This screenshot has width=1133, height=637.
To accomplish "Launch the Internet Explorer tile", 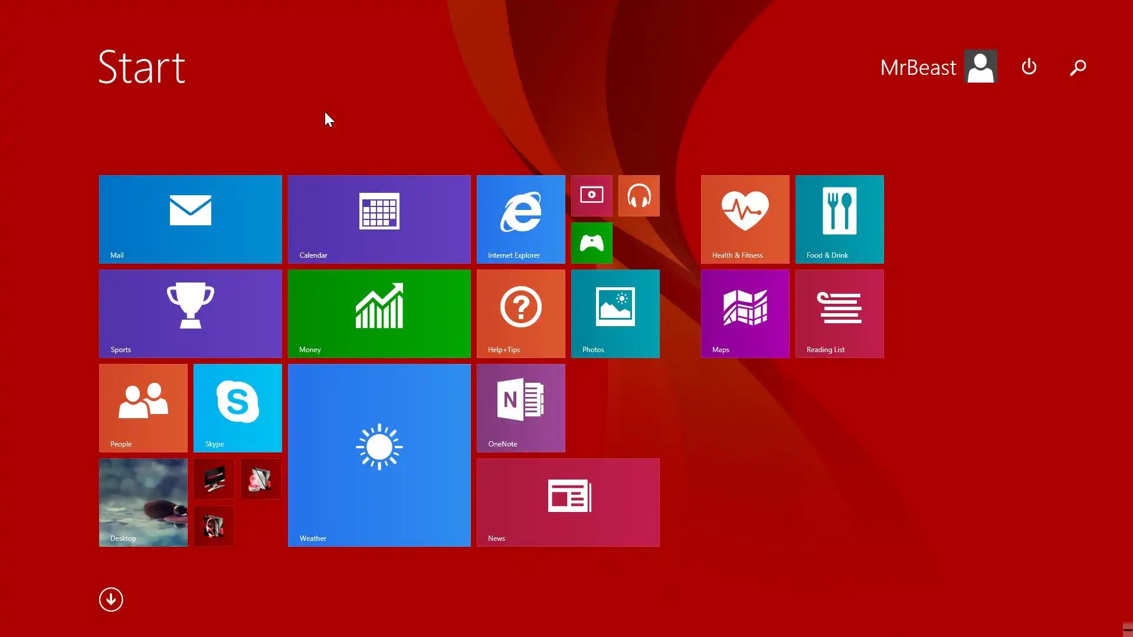I will (x=520, y=219).
